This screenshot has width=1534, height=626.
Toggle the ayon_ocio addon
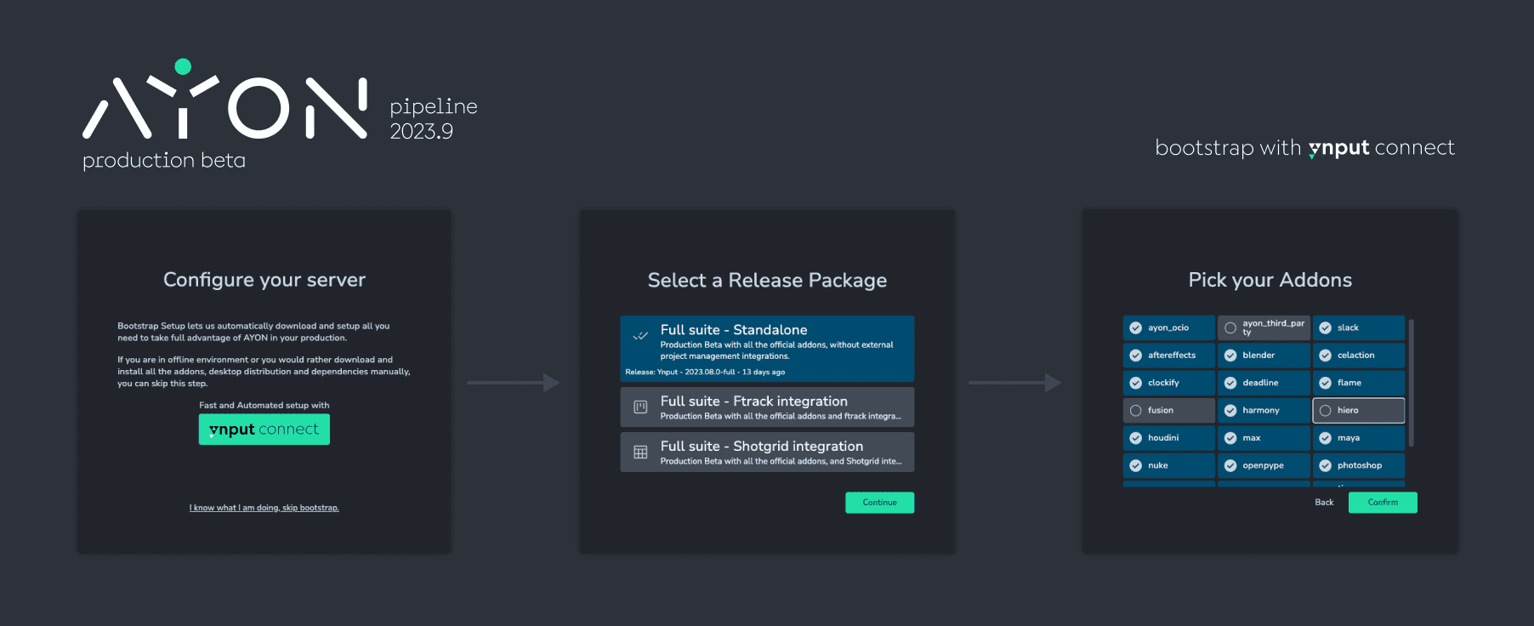tap(1168, 327)
